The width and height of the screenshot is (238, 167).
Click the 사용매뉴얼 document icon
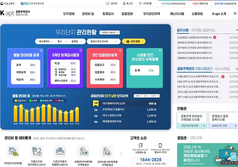coord(140,146)
